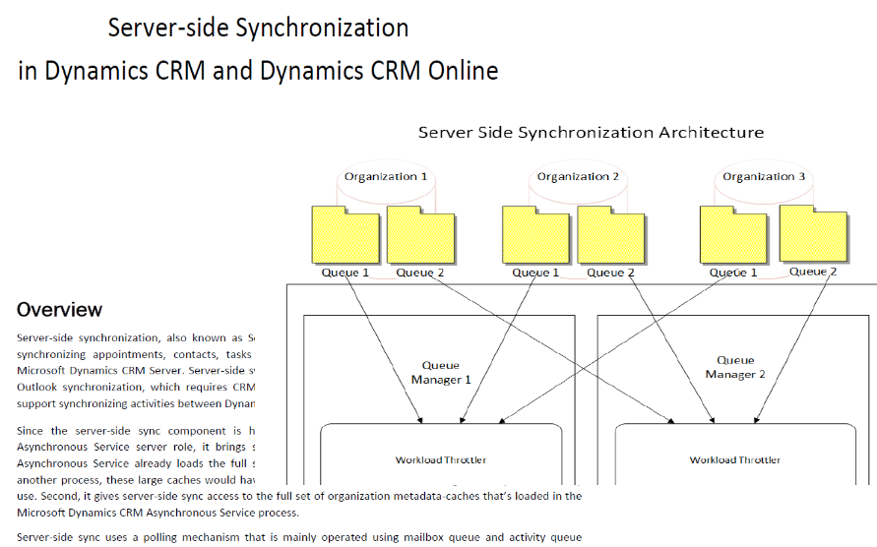Click the paragraph starting 'Server-side sync uses a polling'
This screenshot has width=877, height=547.
(x=299, y=537)
